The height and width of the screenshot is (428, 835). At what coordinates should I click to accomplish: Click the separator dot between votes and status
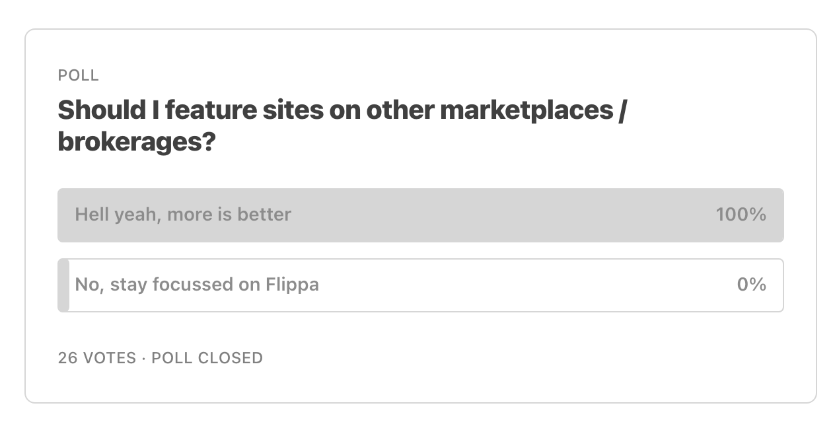[x=143, y=358]
